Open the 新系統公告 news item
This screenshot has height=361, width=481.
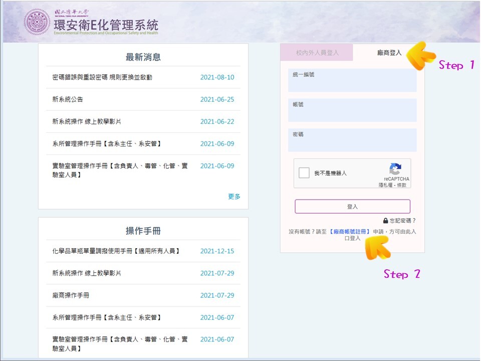click(x=68, y=99)
